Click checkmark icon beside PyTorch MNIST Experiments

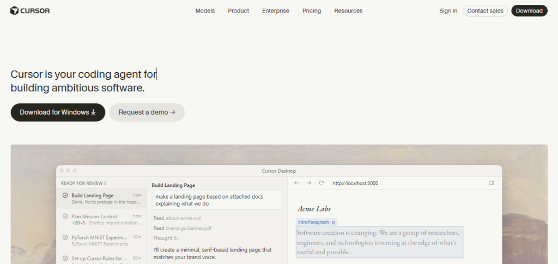pos(65,237)
